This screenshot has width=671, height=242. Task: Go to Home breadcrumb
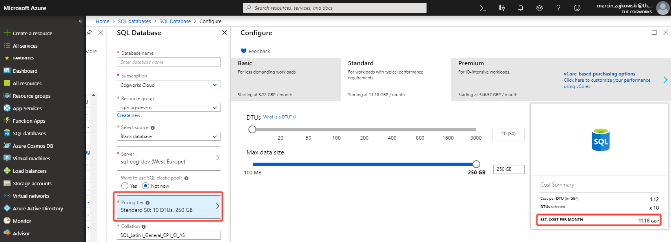click(x=102, y=21)
